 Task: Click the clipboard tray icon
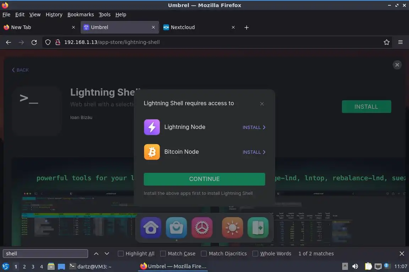368,266
